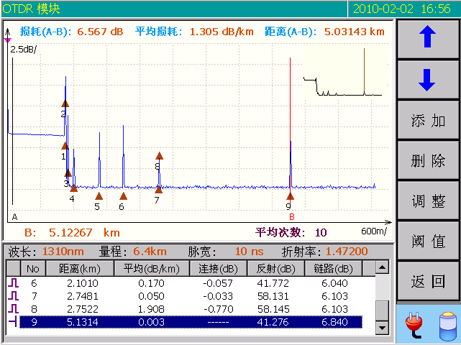Open the 阈值 (Threshold) settings

click(428, 241)
